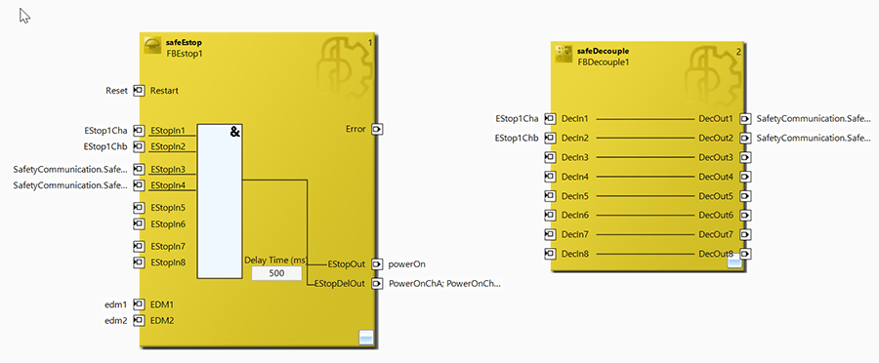Select the EStopIn1 input connector

[139, 131]
